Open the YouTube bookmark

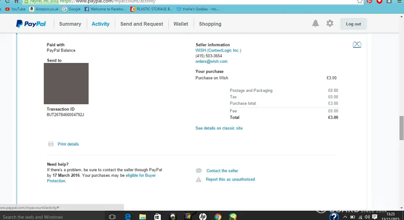coord(18,9)
